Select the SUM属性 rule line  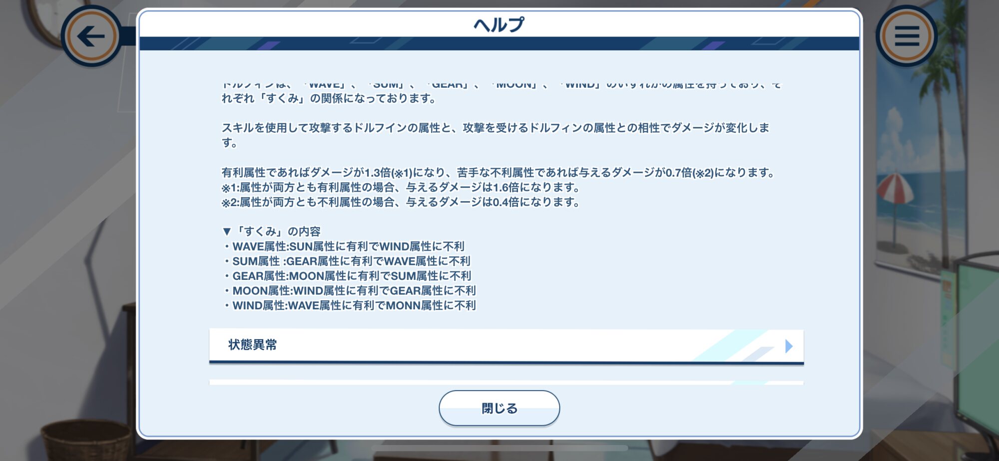(x=347, y=261)
